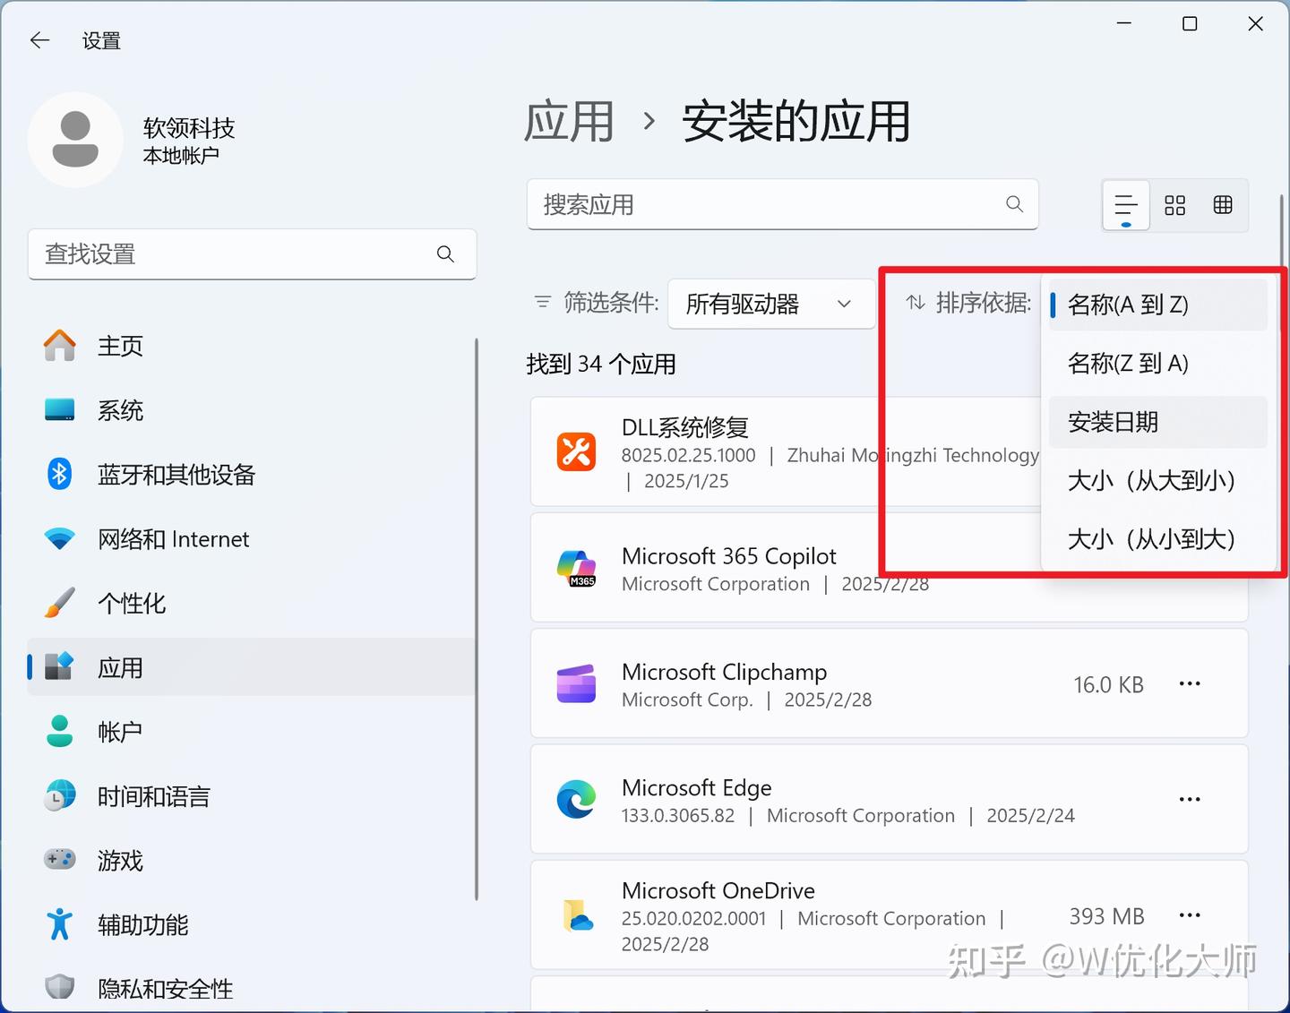The width and height of the screenshot is (1290, 1013).
Task: Sort by 大小 (从小到大)
Action: [x=1157, y=539]
